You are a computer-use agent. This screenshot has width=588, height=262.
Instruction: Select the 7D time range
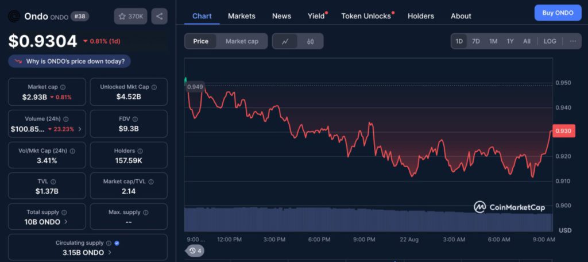click(476, 41)
